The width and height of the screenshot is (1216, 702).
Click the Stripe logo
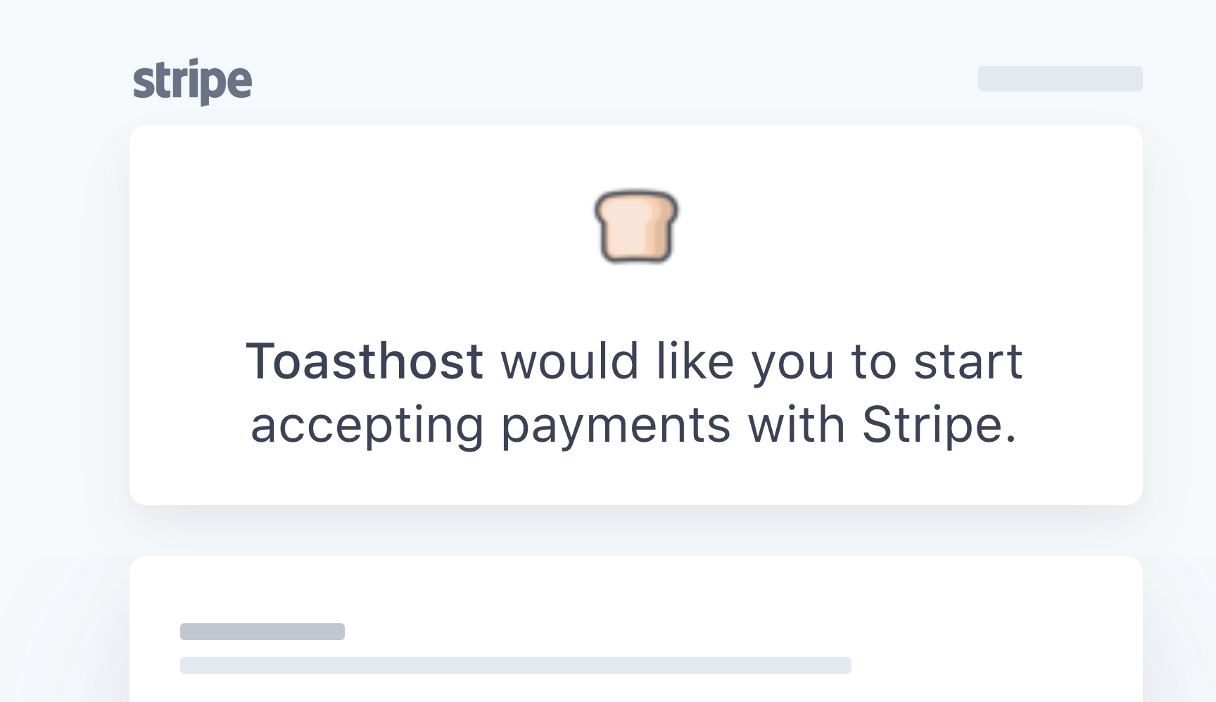click(x=192, y=82)
